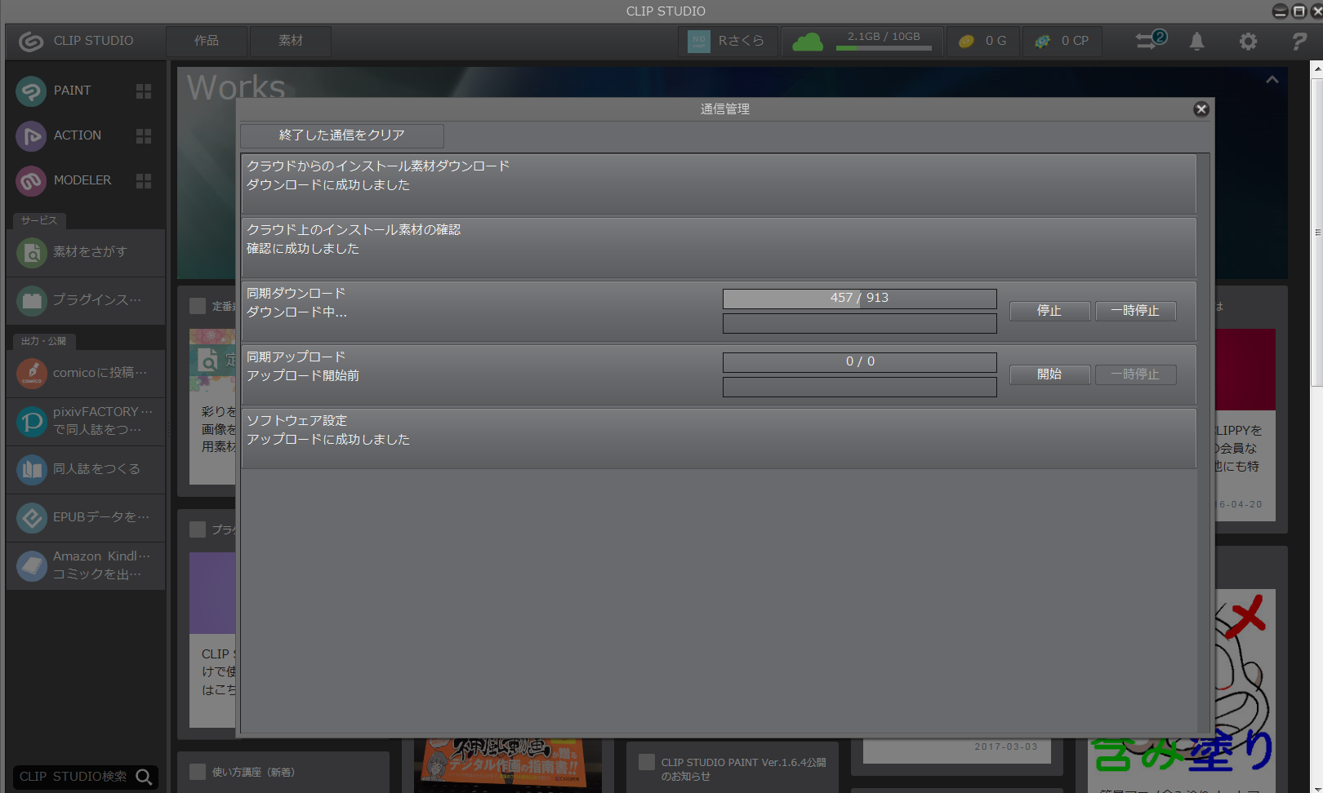This screenshot has width=1323, height=793.
Task: Select the クラウド上のインストール素材の確認 row
Action: tap(719, 248)
